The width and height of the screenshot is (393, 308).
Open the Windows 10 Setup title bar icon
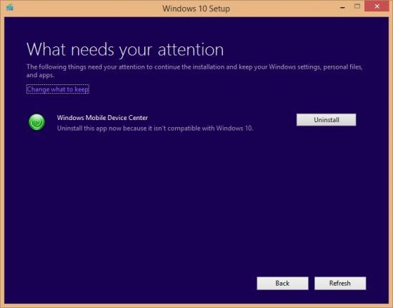(x=10, y=8)
